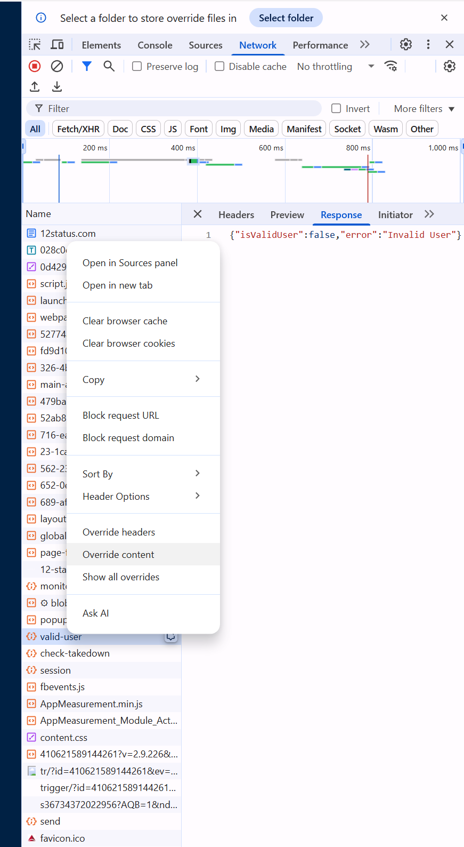Enable the Preserve log checkbox
This screenshot has width=464, height=847.
(x=137, y=66)
